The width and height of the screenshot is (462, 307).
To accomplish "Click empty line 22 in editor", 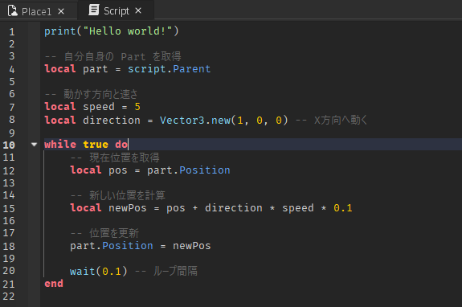I will coord(251,296).
